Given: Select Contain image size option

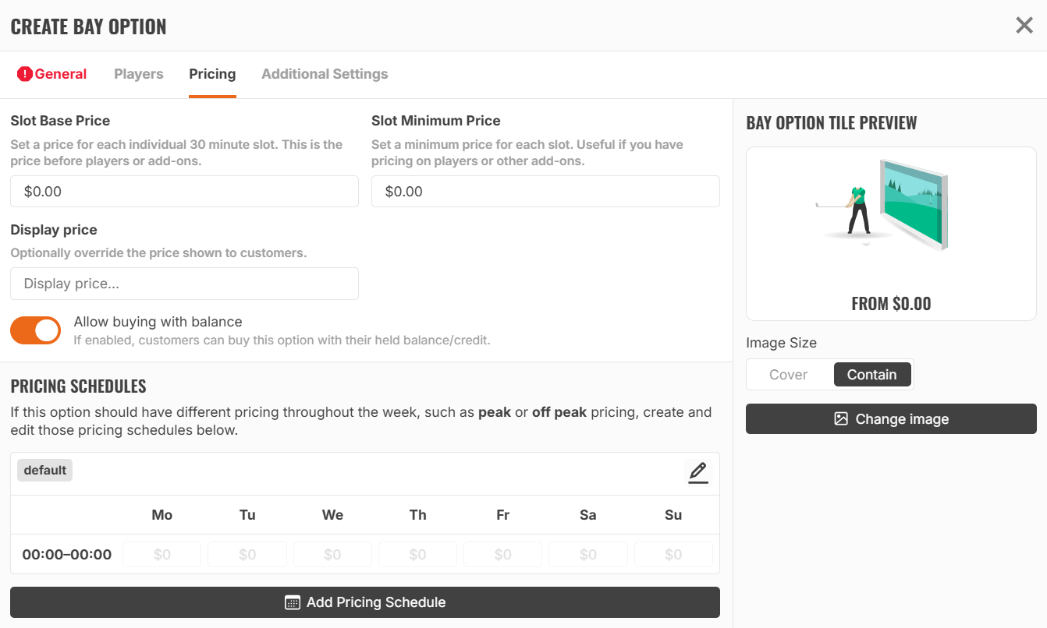Looking at the screenshot, I should click(871, 375).
